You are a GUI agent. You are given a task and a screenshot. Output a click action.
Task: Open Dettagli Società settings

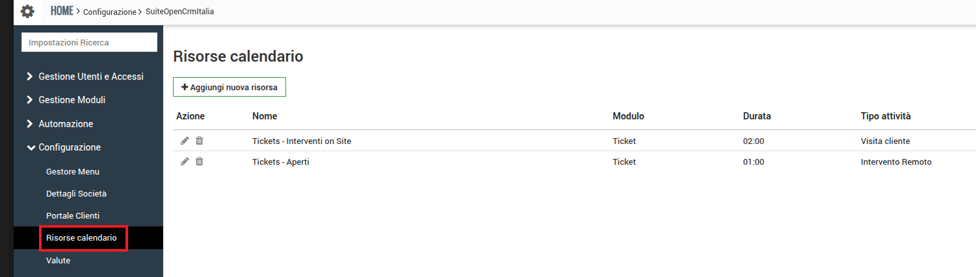[76, 193]
